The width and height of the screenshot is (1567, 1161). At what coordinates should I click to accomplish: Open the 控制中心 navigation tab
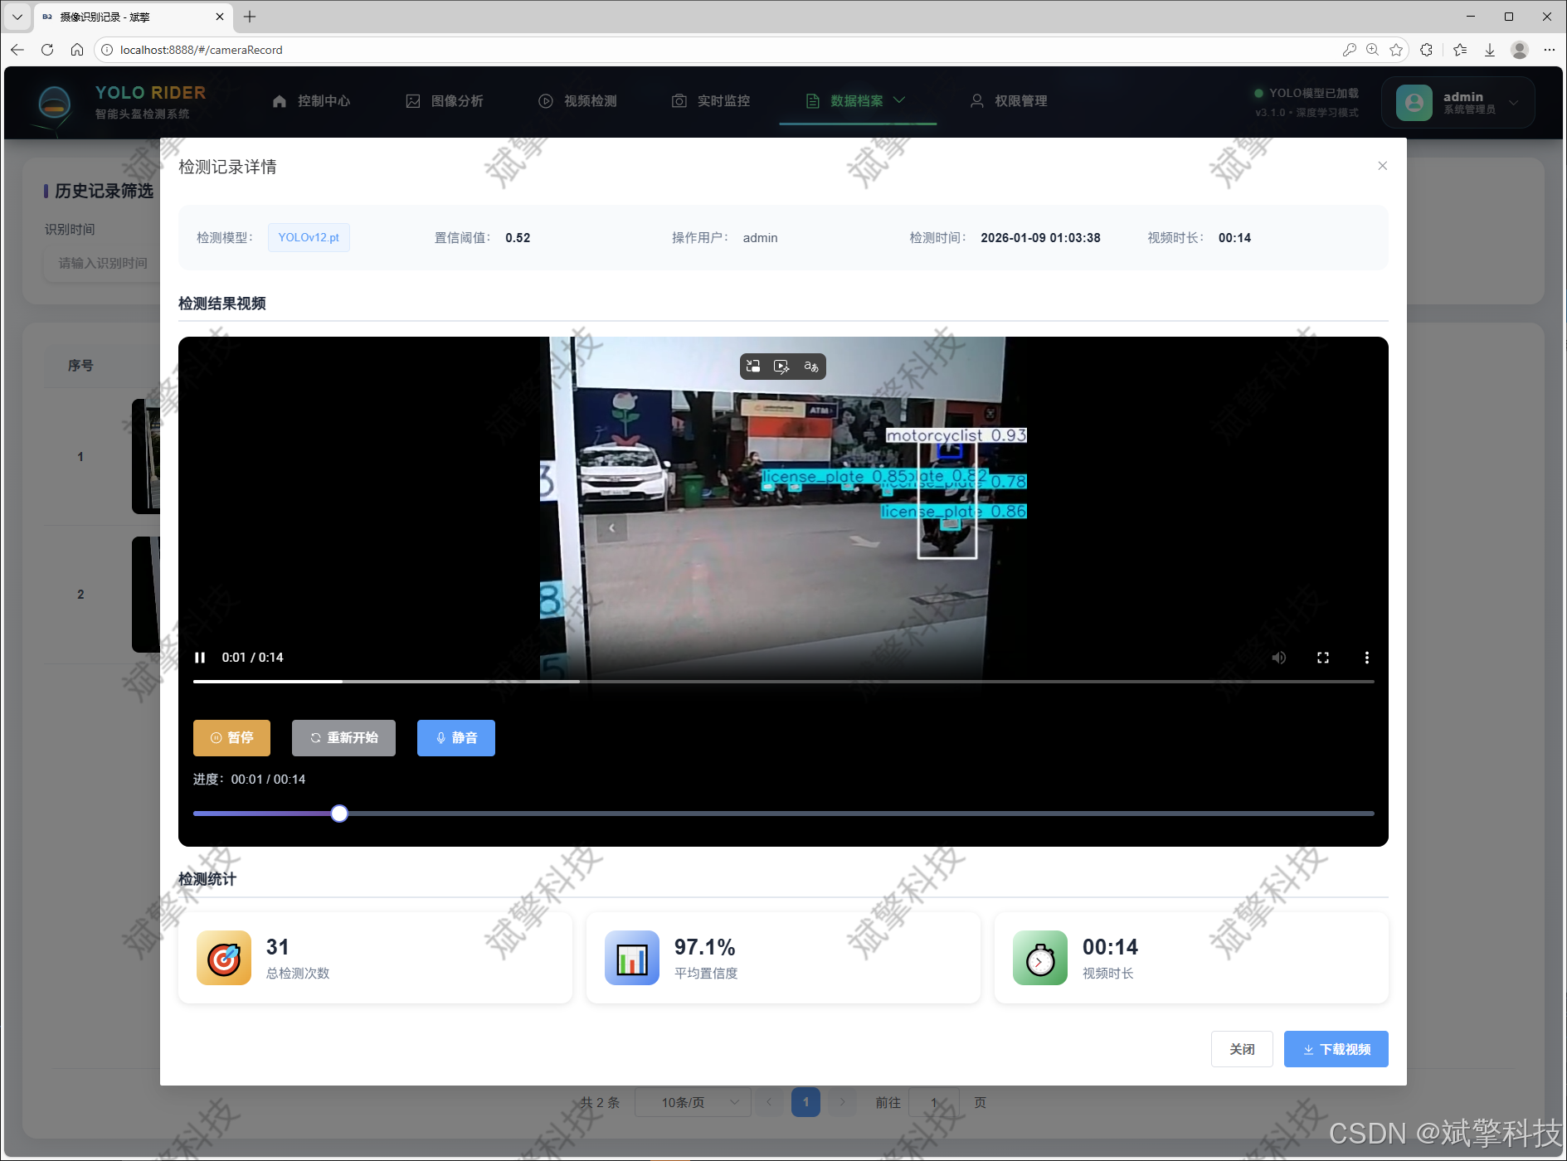click(312, 101)
